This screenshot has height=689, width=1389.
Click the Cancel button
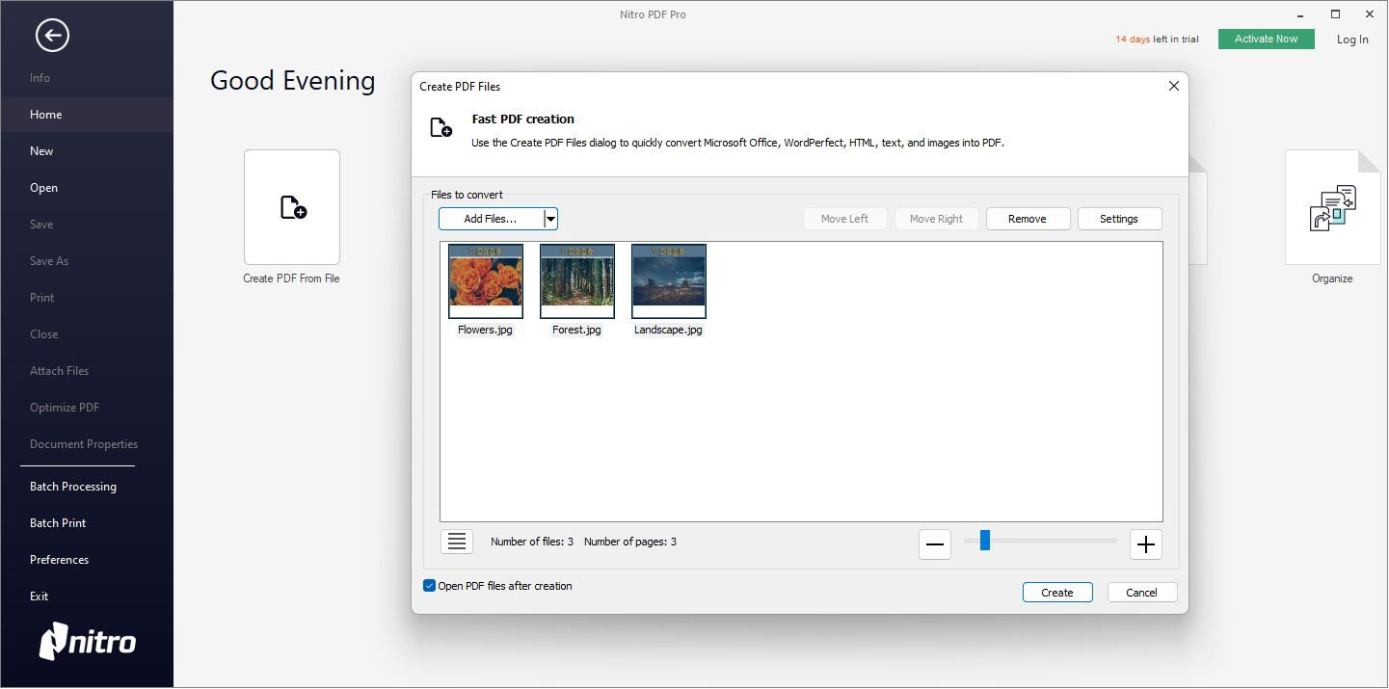point(1141,593)
